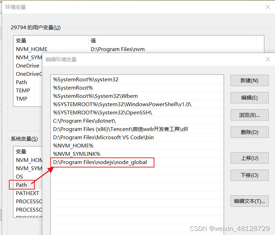Select the first PROCESSO system variable row
Screen dimensions: 275x235
click(29, 201)
